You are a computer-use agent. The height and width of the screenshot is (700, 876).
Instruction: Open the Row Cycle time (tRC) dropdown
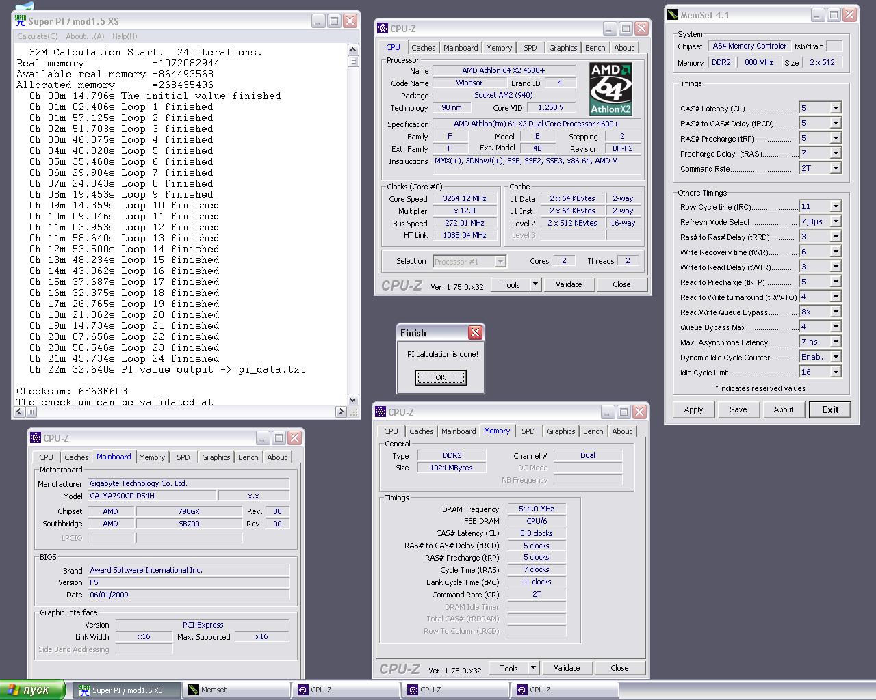(836, 206)
